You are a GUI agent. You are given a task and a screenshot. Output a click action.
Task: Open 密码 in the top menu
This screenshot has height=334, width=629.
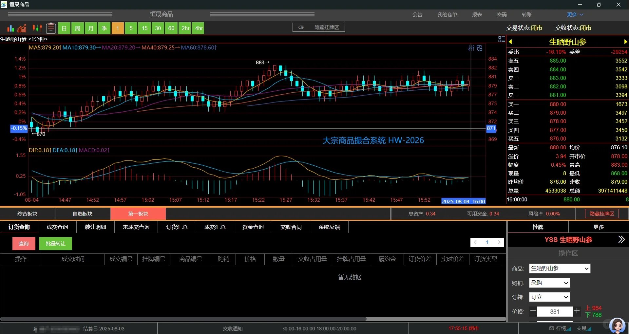click(x=502, y=15)
